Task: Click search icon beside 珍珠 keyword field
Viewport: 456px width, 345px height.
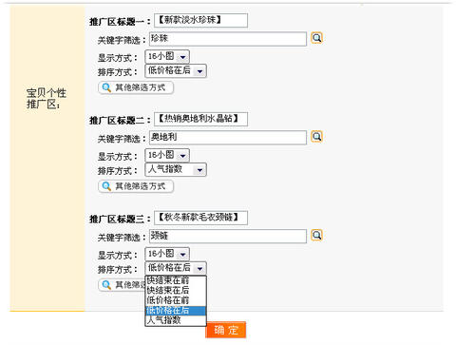Action: coord(316,38)
